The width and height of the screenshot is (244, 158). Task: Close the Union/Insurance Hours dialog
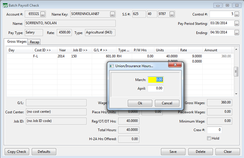point(175,66)
